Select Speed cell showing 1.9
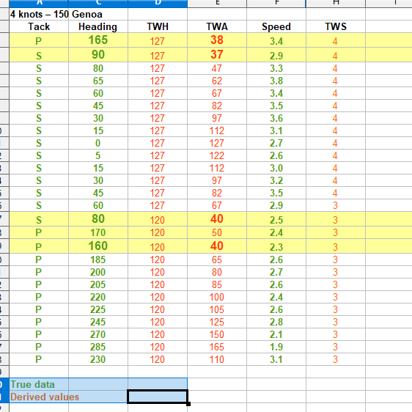 pyautogui.click(x=276, y=347)
